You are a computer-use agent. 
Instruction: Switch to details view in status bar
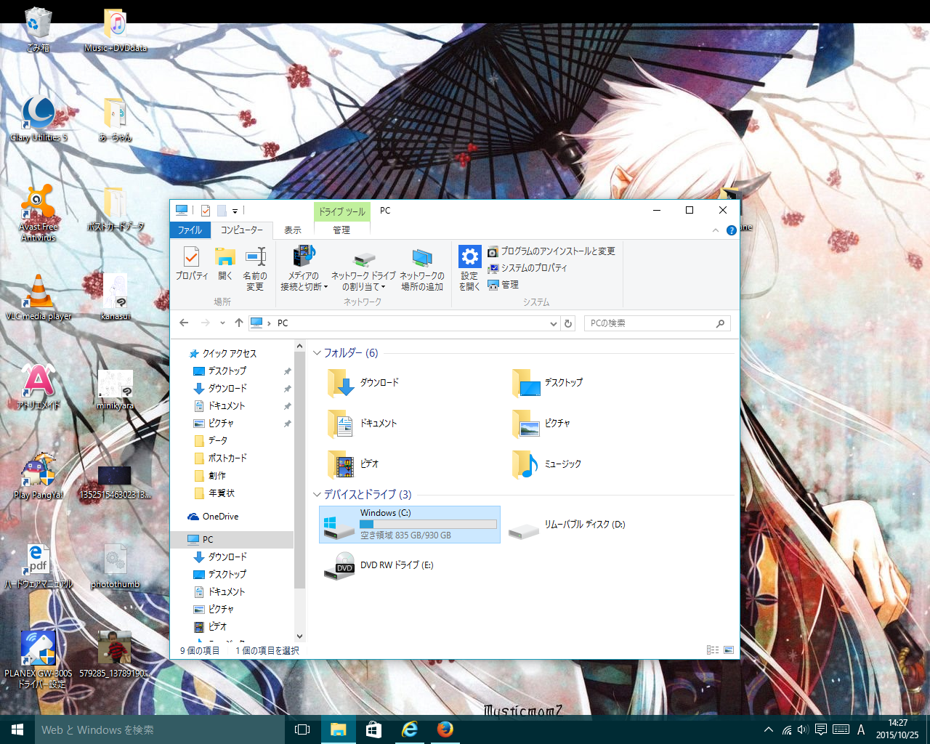[x=713, y=650]
